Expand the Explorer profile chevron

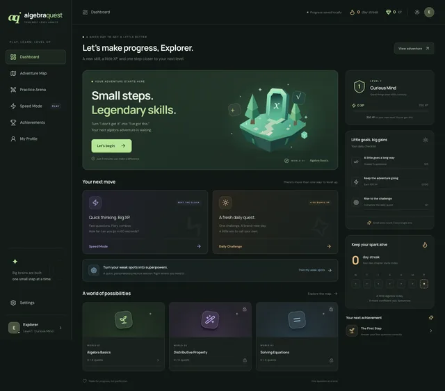click(x=60, y=328)
